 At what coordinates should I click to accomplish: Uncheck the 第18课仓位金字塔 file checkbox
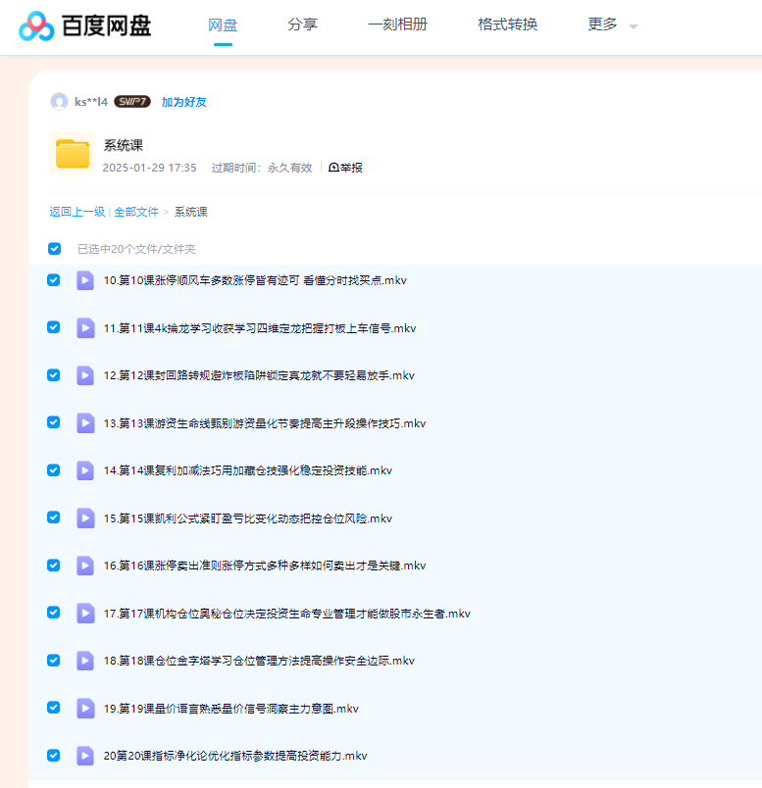pos(53,660)
